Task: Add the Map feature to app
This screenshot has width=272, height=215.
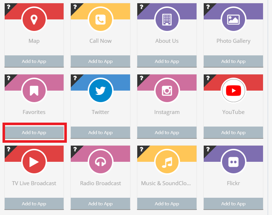Action: point(34,61)
